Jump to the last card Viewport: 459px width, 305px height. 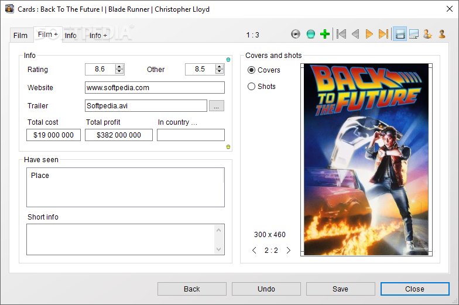(383, 34)
